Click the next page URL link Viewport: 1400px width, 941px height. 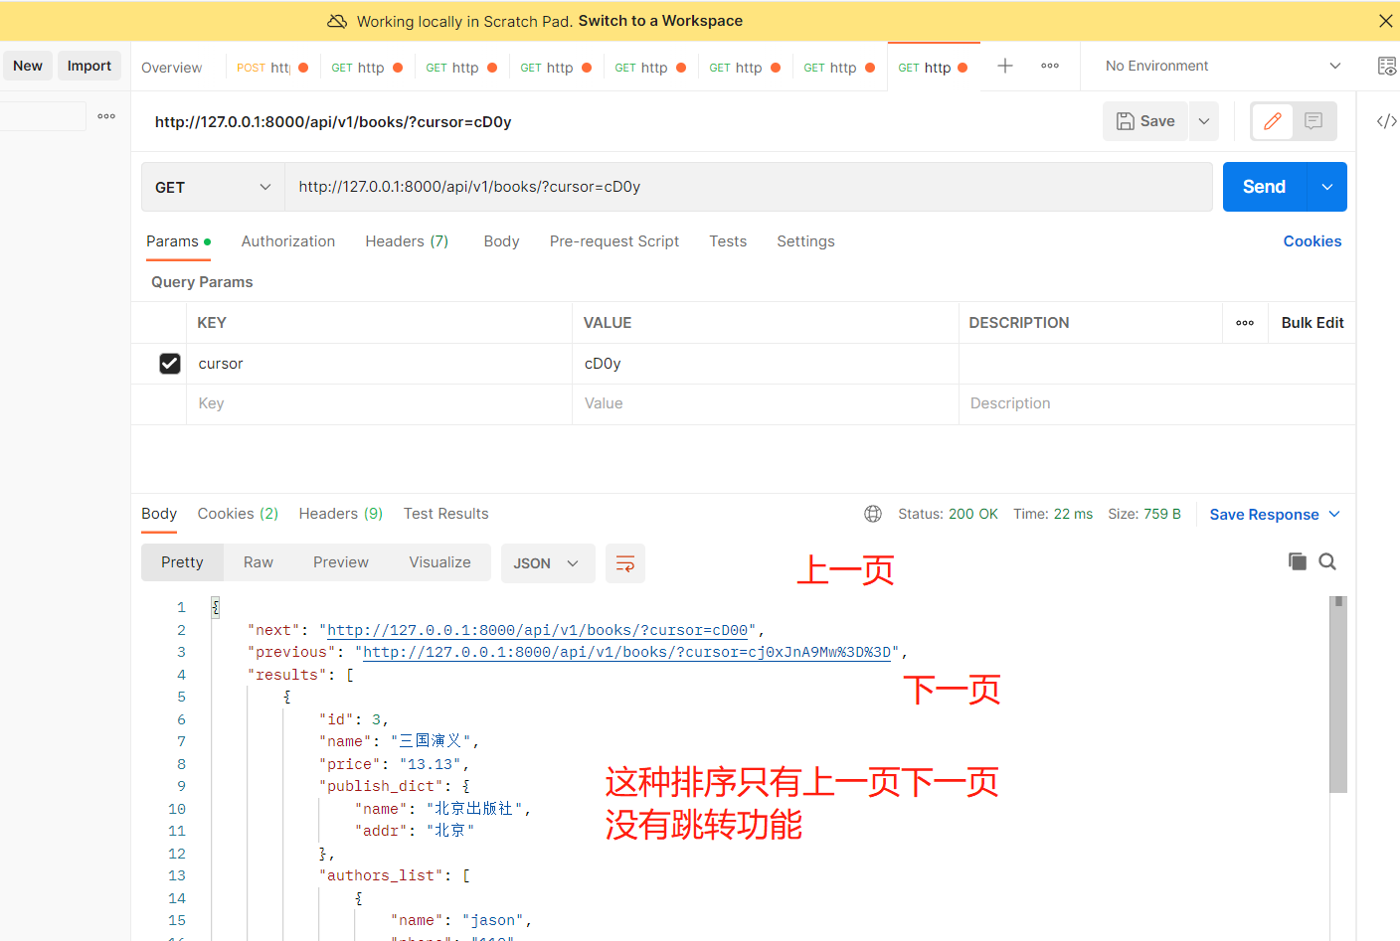click(x=537, y=630)
